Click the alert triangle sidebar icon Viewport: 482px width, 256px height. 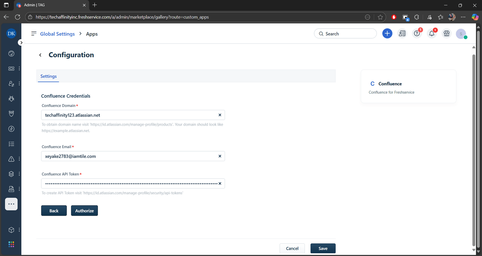click(11, 159)
